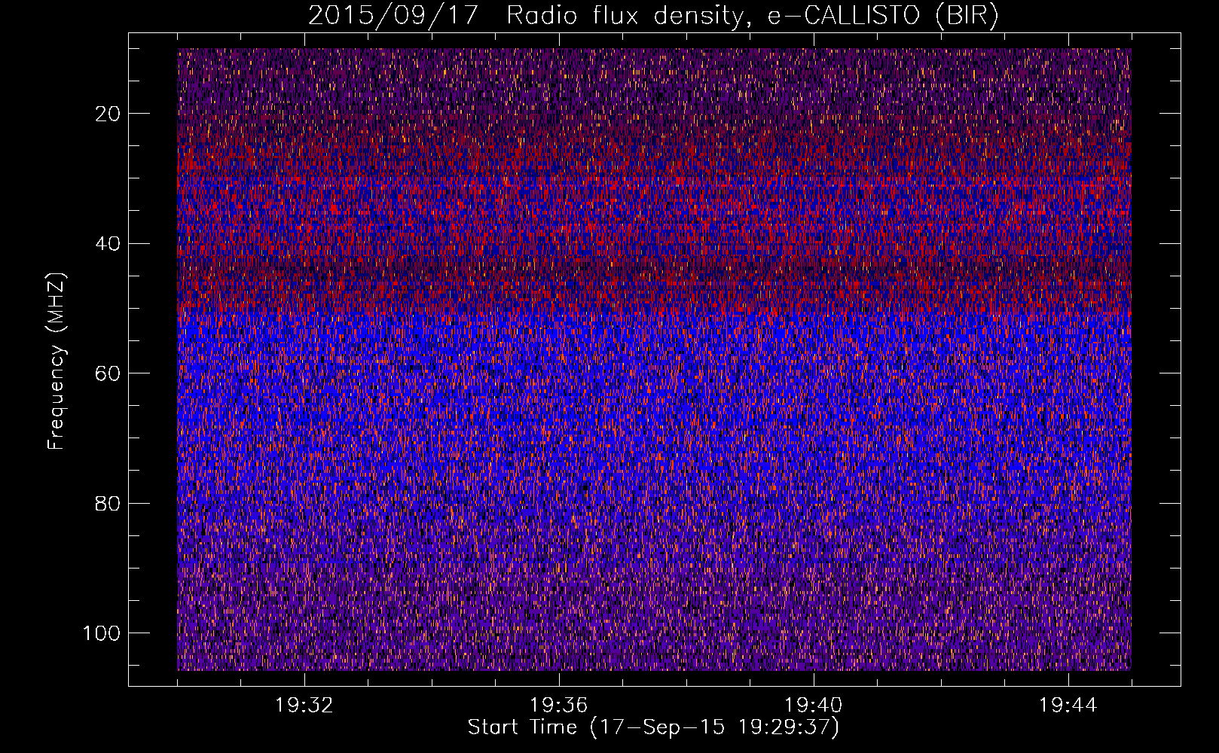Click the 'Start Time (17-Sep-15 19:29:37)' label

(653, 727)
